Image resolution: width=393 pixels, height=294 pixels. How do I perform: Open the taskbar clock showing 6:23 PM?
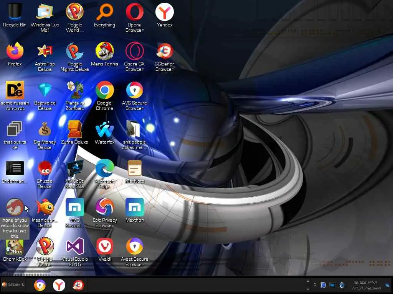[365, 285]
